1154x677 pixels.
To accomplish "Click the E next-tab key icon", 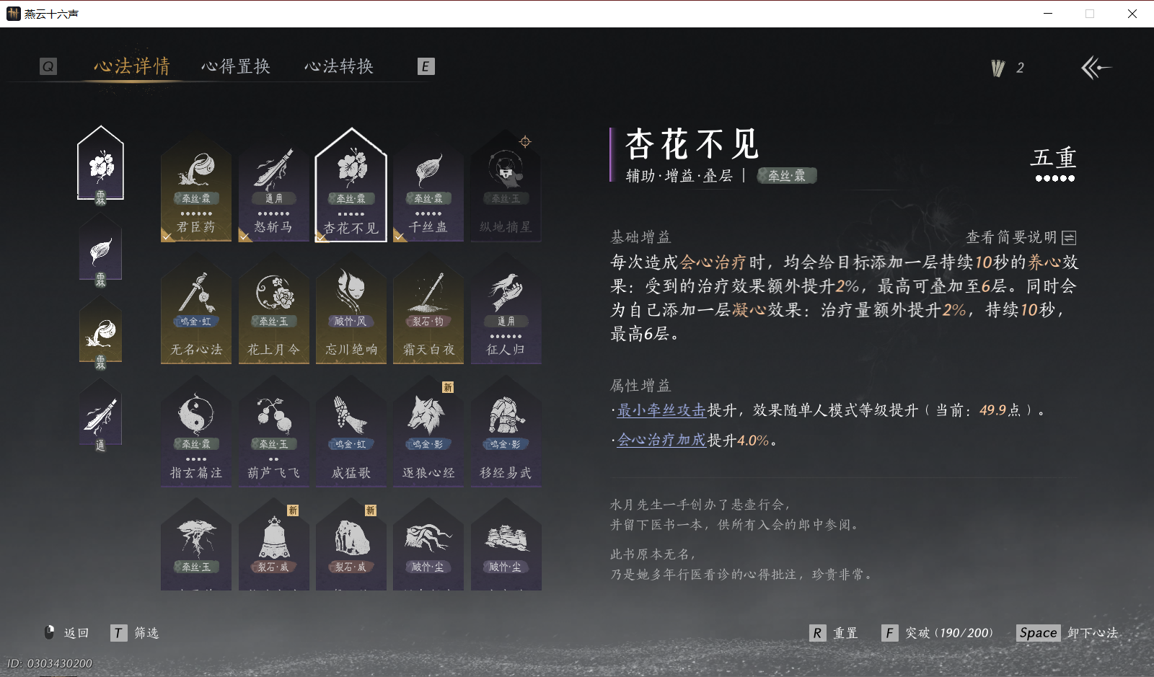I will pos(426,67).
